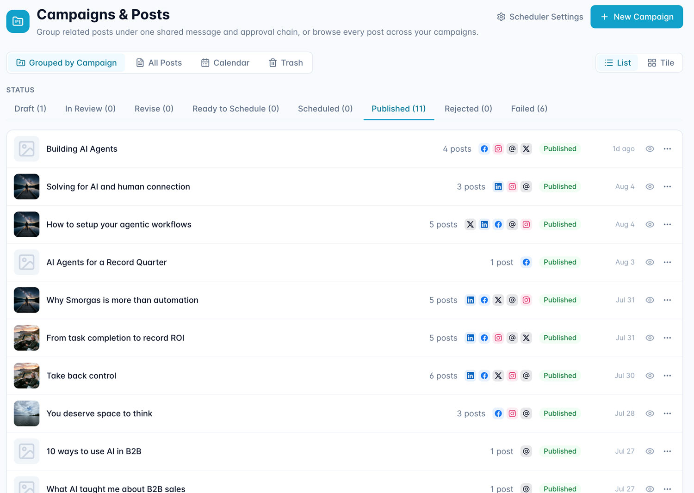
Task: Click image placeholder for Building AI Agents
Action: point(26,149)
